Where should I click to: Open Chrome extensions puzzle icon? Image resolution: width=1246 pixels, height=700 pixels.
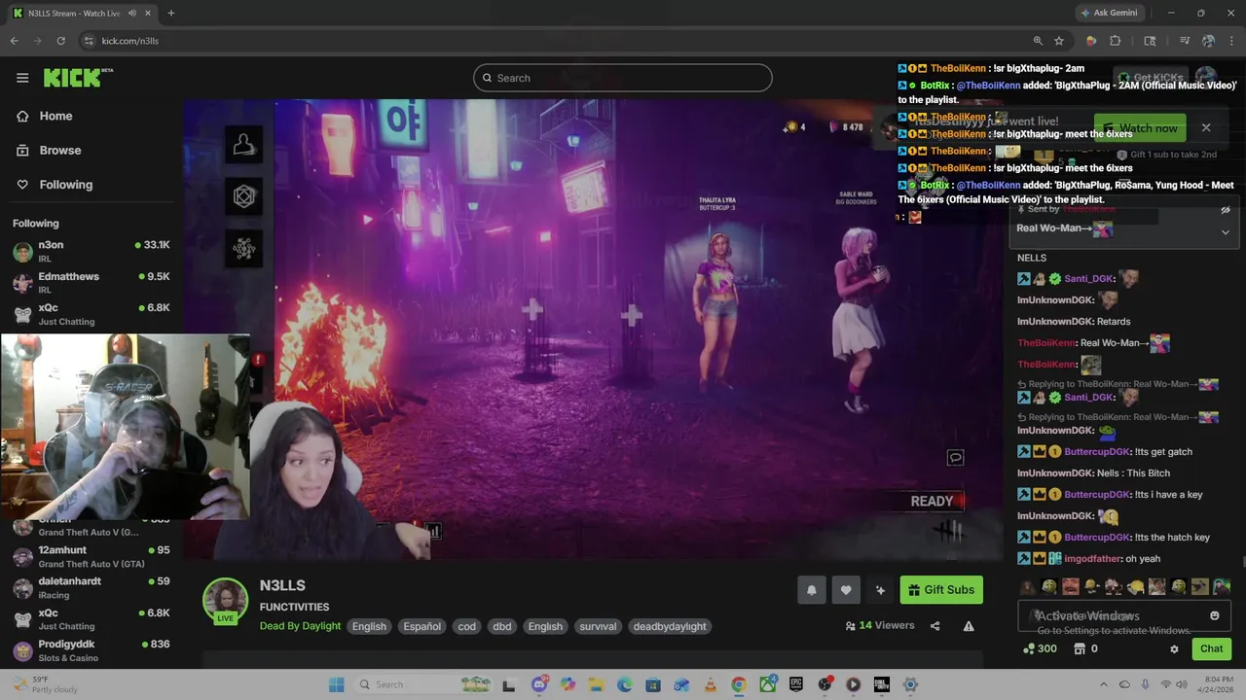pyautogui.click(x=1116, y=41)
